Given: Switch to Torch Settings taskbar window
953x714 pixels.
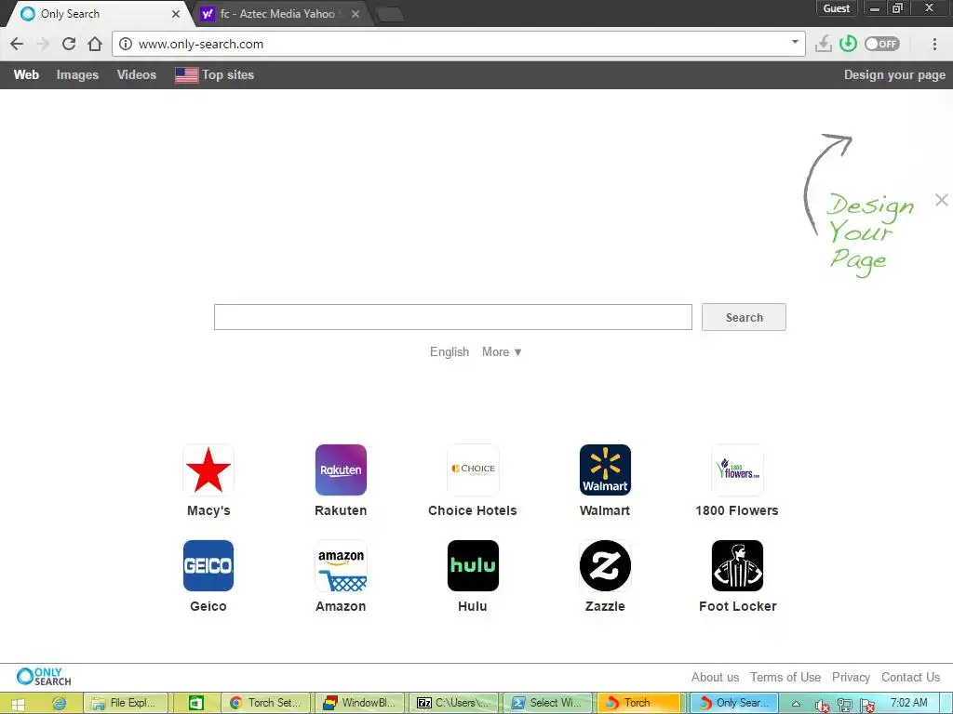Looking at the screenshot, I should pyautogui.click(x=266, y=703).
